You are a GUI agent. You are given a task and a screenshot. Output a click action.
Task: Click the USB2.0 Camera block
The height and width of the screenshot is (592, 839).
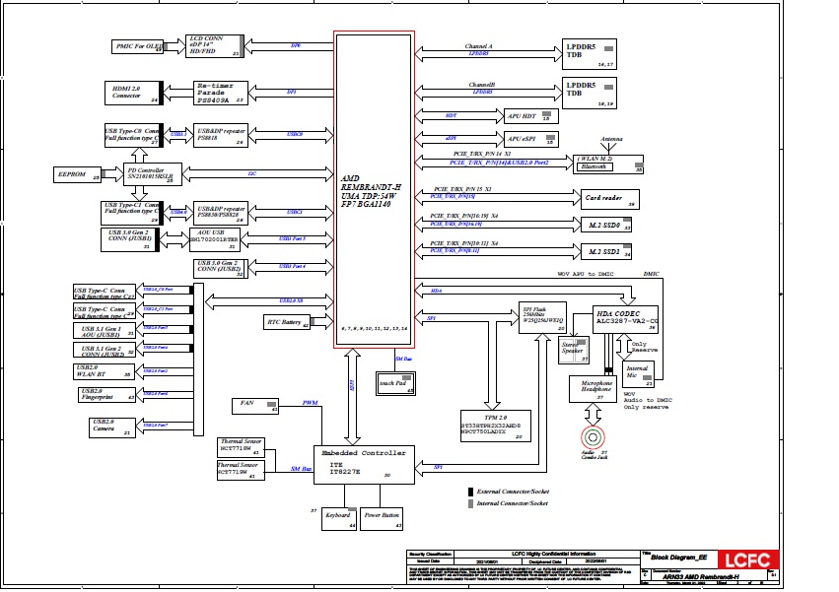coord(111,428)
